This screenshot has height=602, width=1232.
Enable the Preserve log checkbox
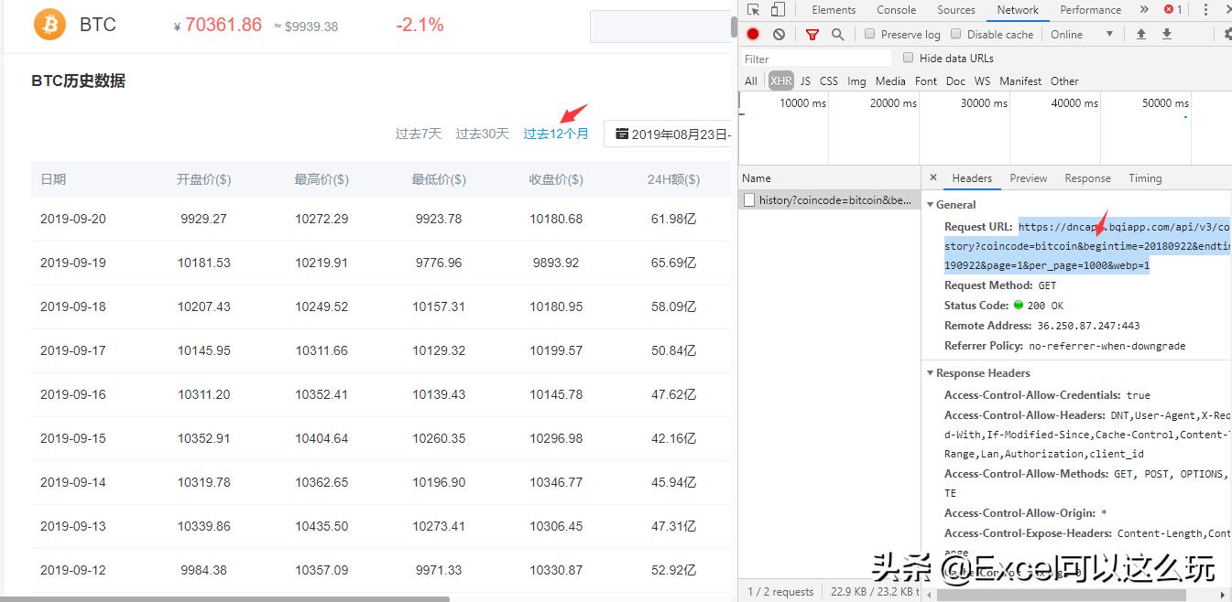(868, 34)
